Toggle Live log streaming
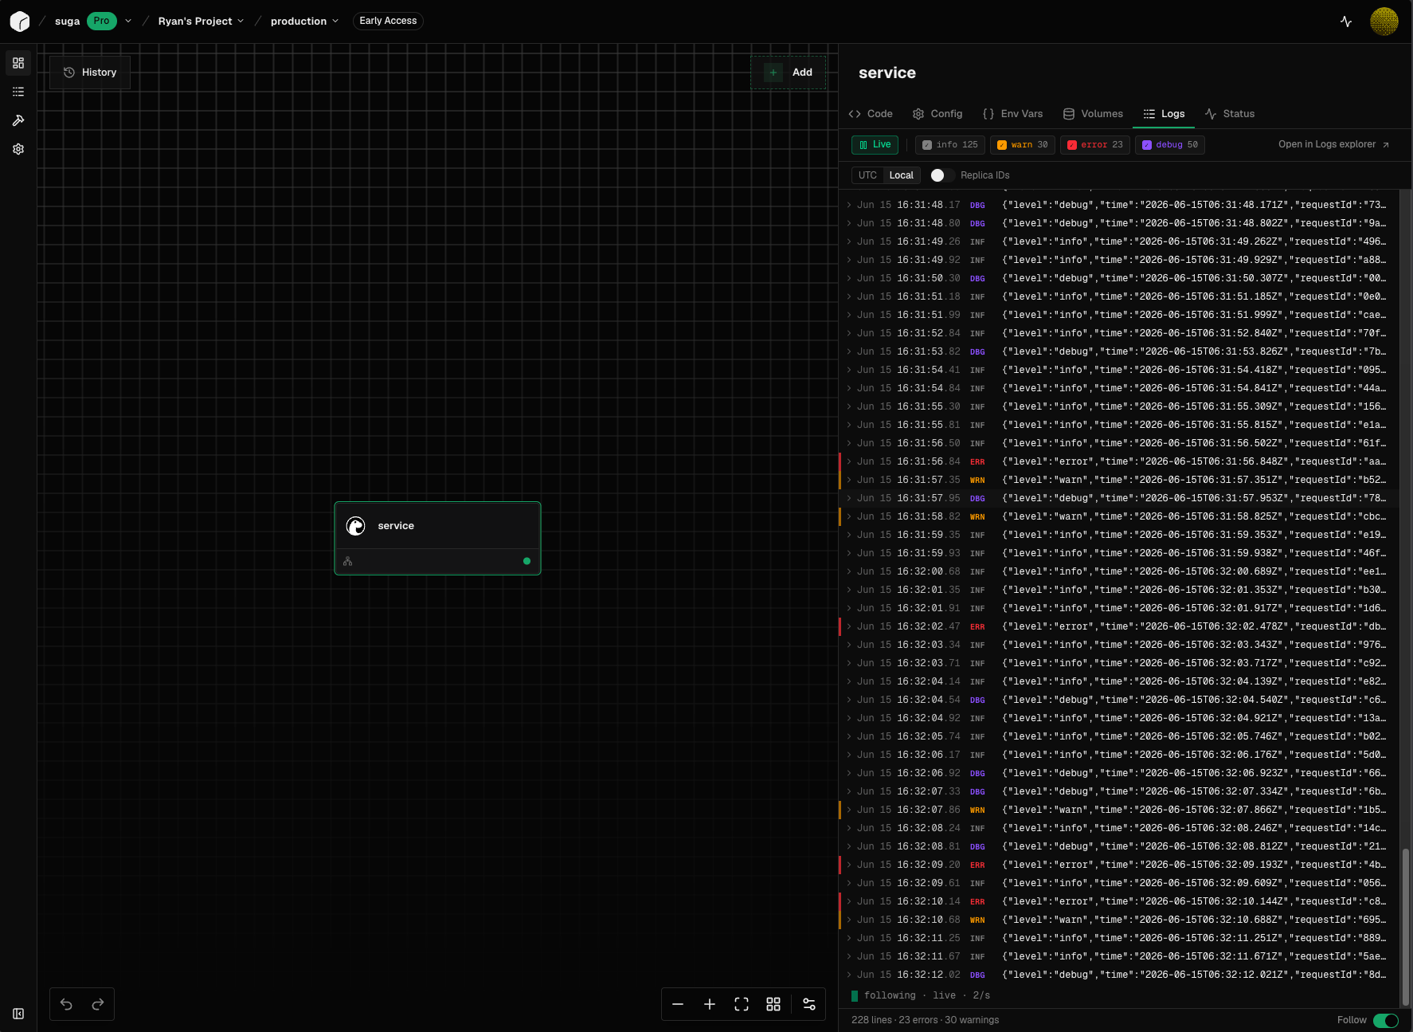The image size is (1413, 1032). 875,145
